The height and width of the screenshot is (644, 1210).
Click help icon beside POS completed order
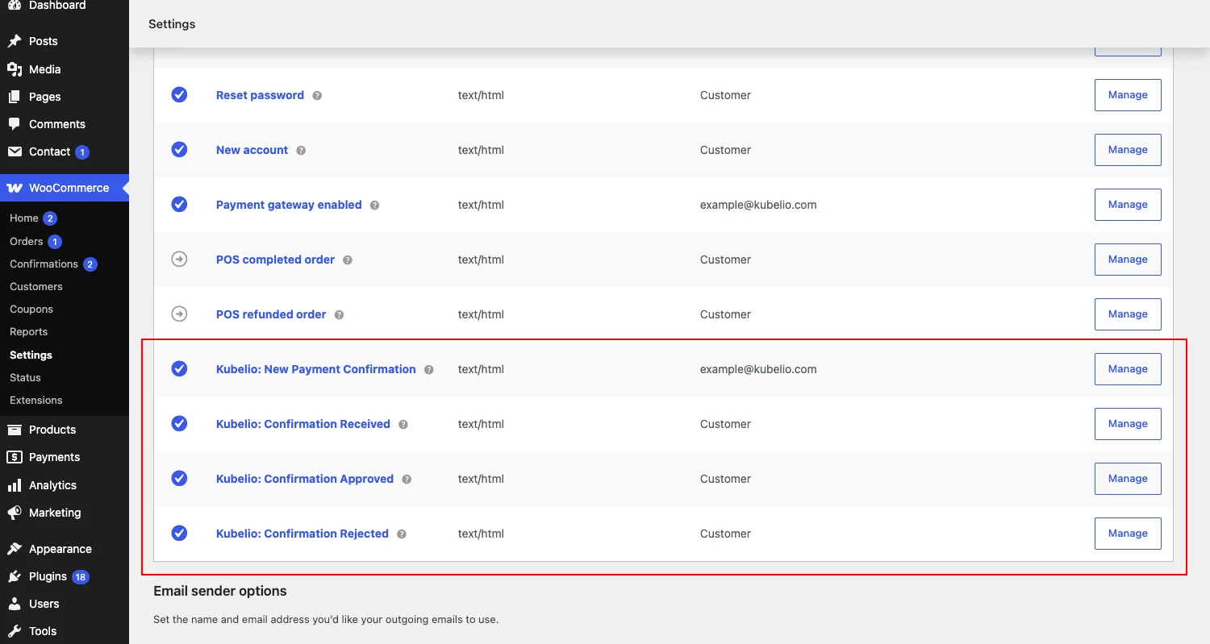click(x=348, y=260)
